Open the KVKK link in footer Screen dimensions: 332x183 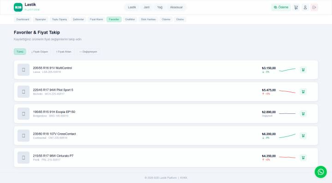pyautogui.click(x=184, y=178)
